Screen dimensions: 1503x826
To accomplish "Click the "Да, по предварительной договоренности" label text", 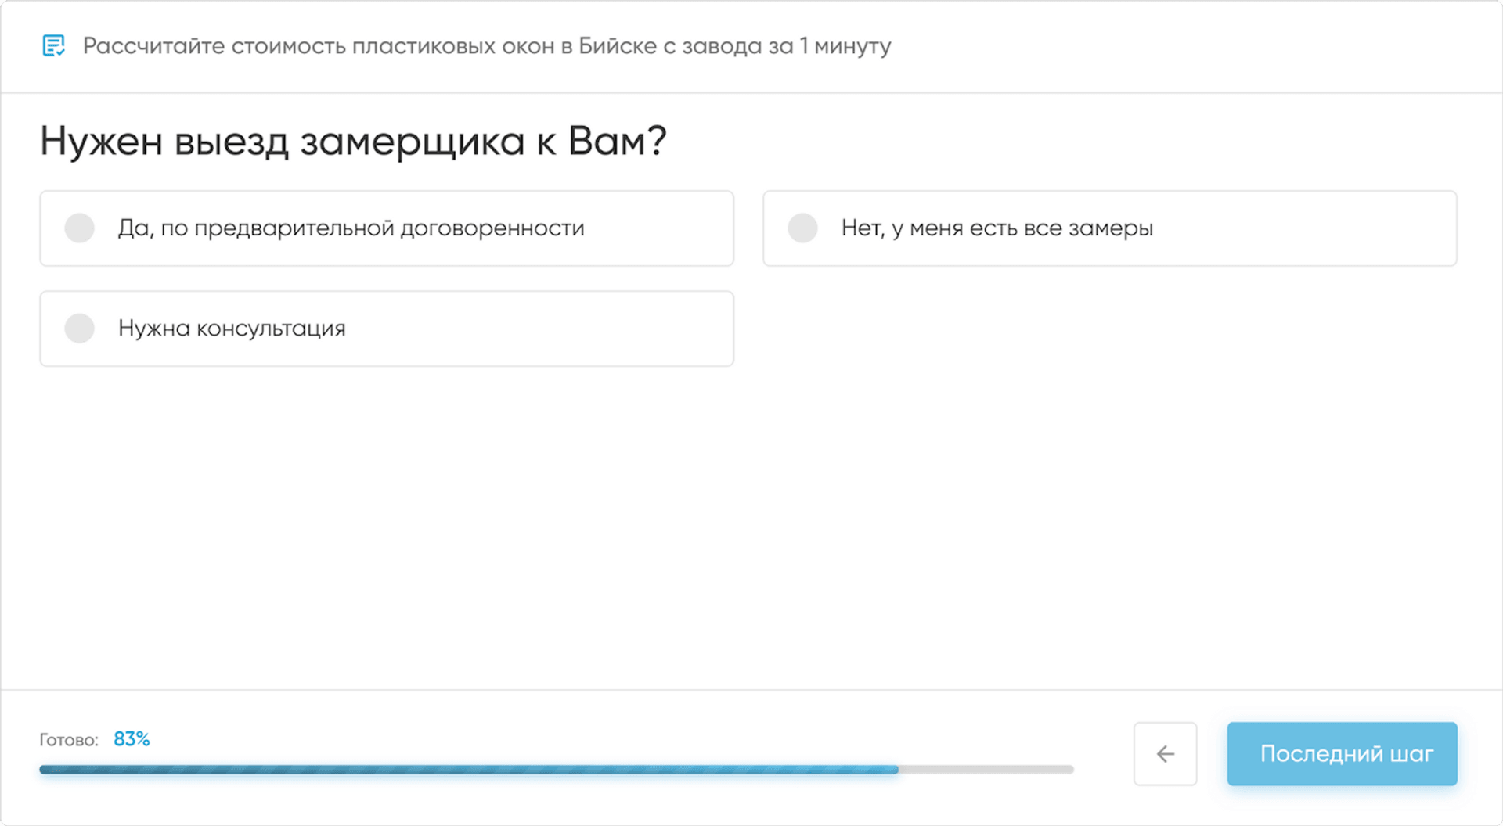I will [351, 228].
